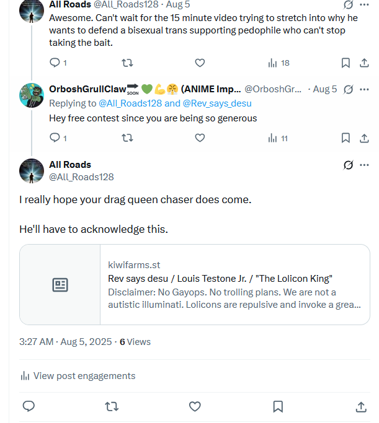
Task: Bookmark the main post at bottom
Action: [278, 406]
